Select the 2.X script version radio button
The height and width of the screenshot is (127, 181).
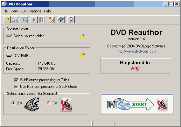pyautogui.click(x=13, y=103)
